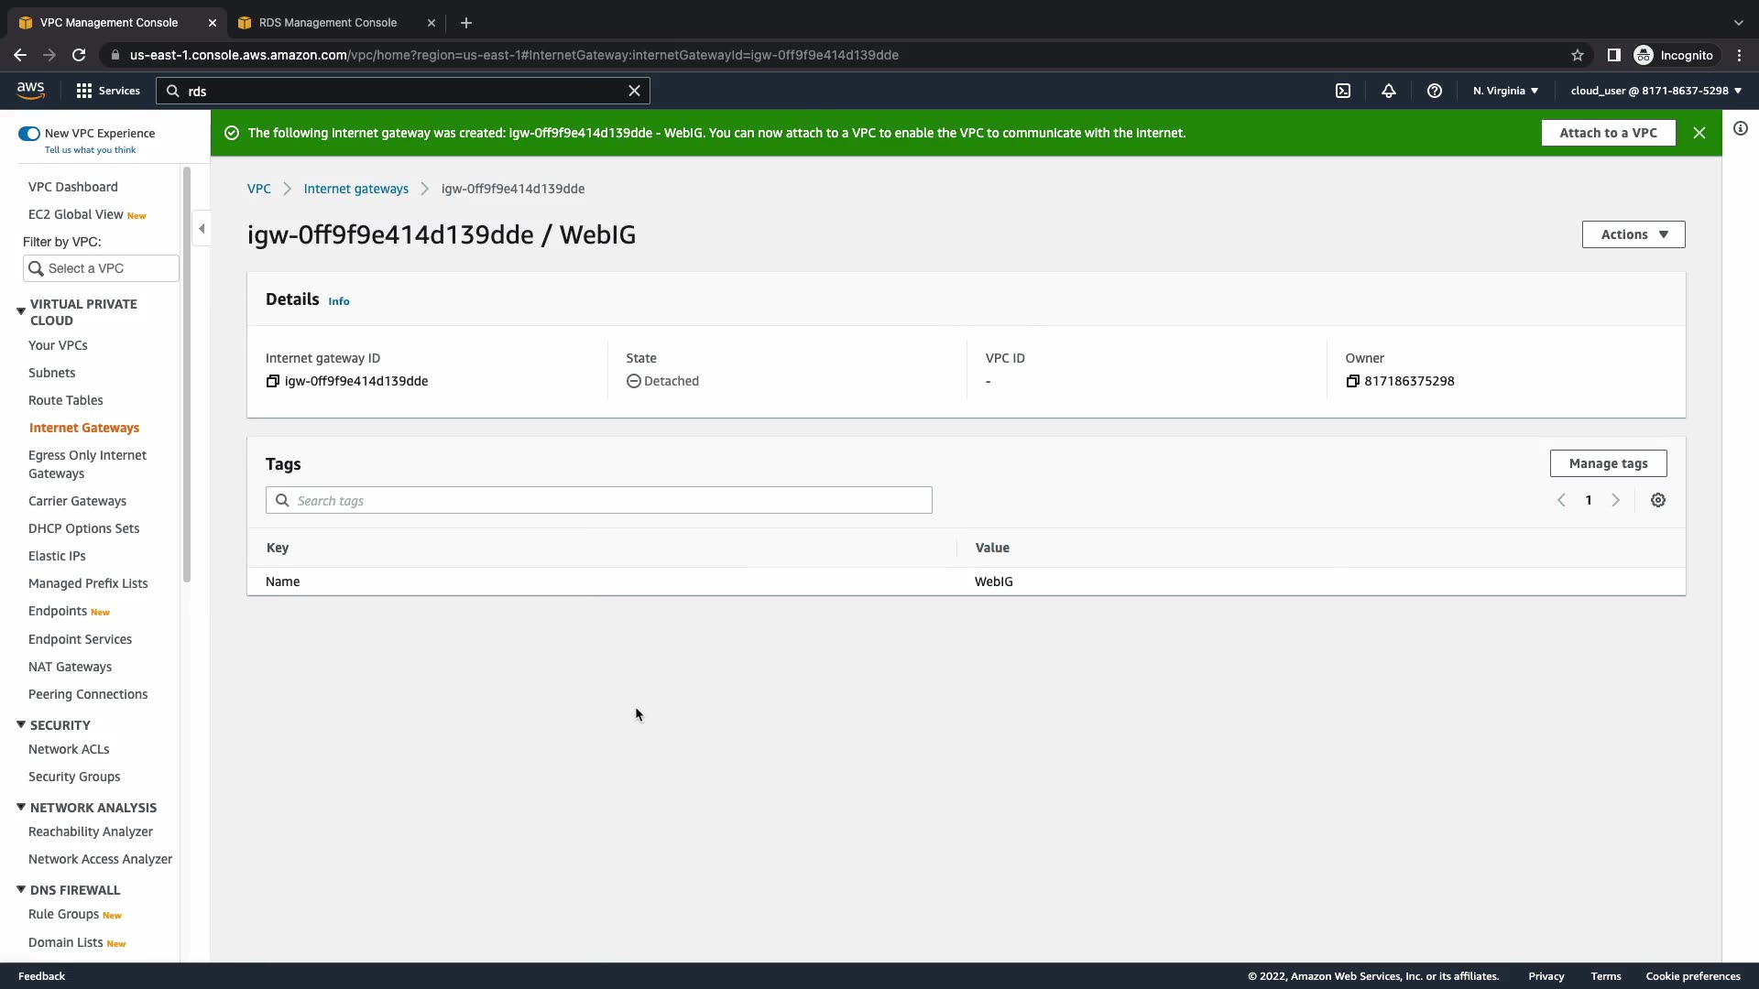Switch to RDS Management Console tab
The width and height of the screenshot is (1759, 989).
pos(328,23)
